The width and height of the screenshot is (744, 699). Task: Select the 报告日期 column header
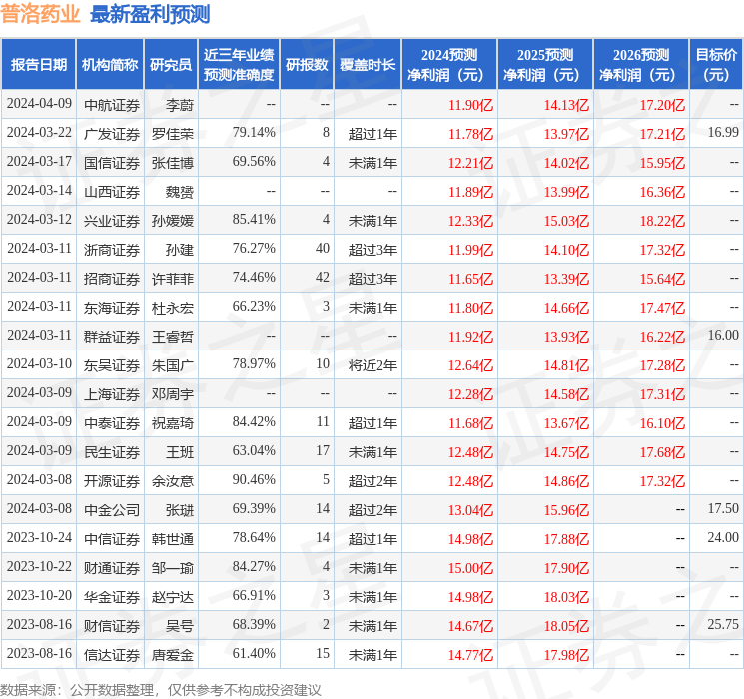click(38, 65)
